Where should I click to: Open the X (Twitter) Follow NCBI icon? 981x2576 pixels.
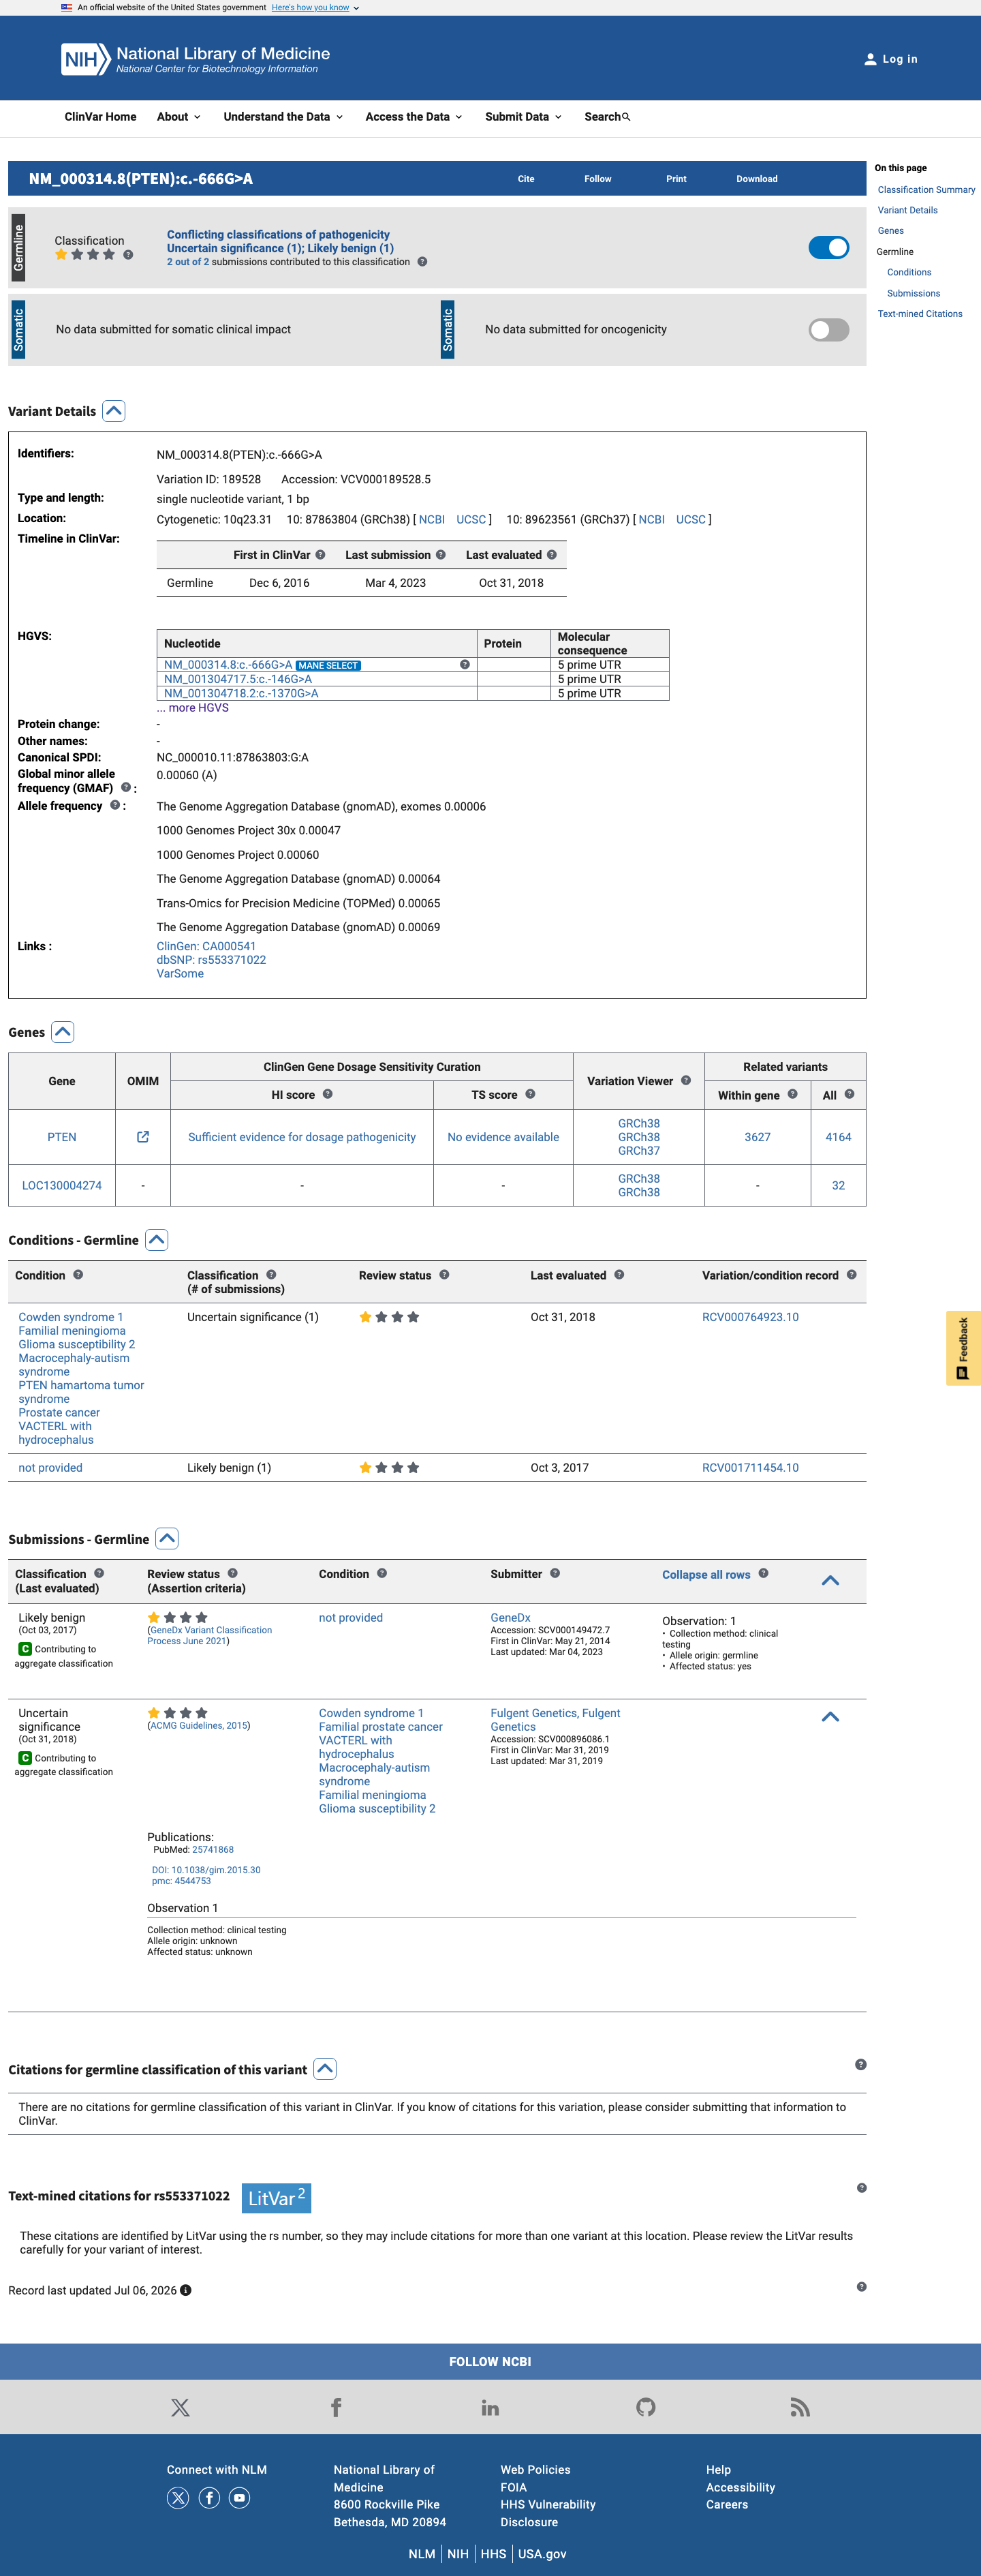[x=181, y=2407]
